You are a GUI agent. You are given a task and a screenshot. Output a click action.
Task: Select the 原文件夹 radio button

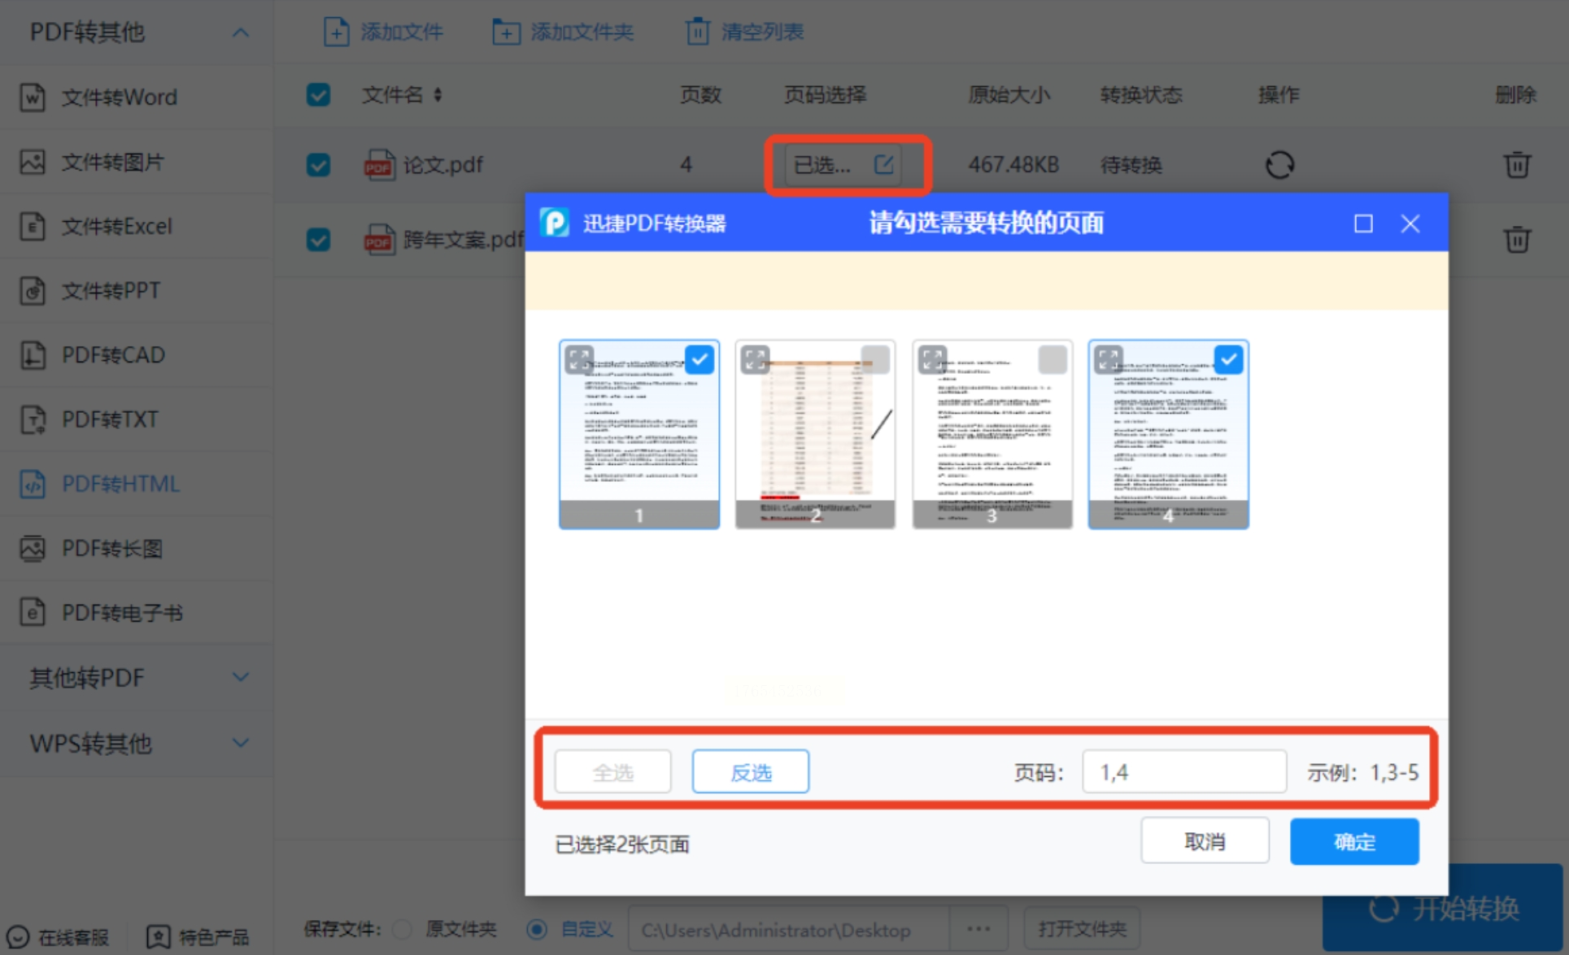tap(402, 929)
